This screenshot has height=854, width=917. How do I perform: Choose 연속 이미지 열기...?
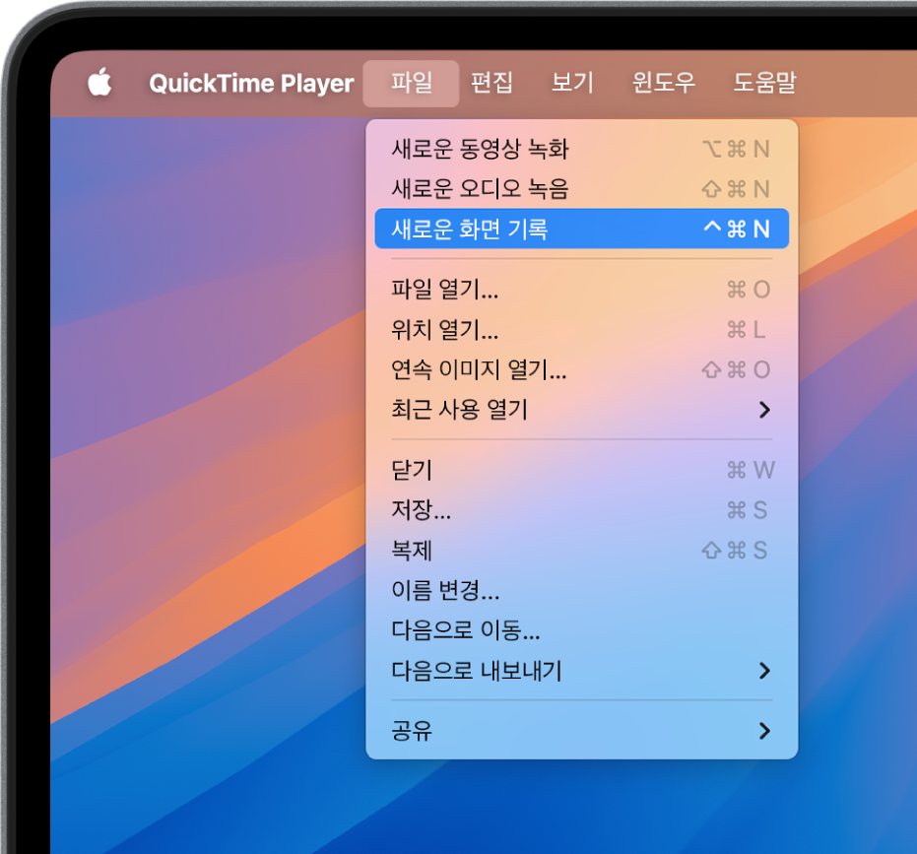click(582, 369)
